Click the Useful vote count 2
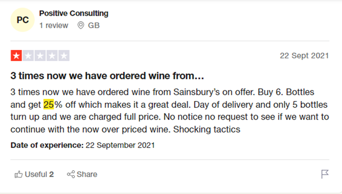This screenshot has width=342, height=194. 51,174
